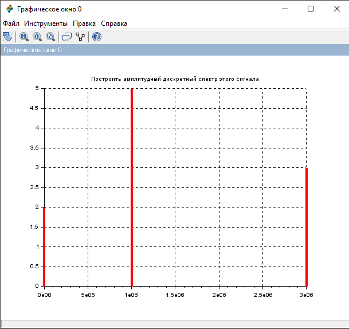Click the red spectrum bar at 1e06

point(132,187)
